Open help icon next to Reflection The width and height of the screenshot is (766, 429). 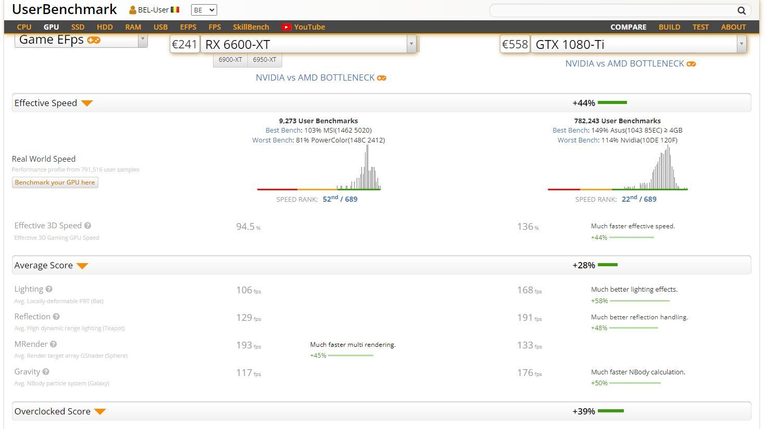(x=56, y=317)
